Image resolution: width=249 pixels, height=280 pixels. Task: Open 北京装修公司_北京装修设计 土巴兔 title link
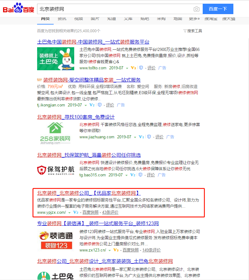pos(105,261)
